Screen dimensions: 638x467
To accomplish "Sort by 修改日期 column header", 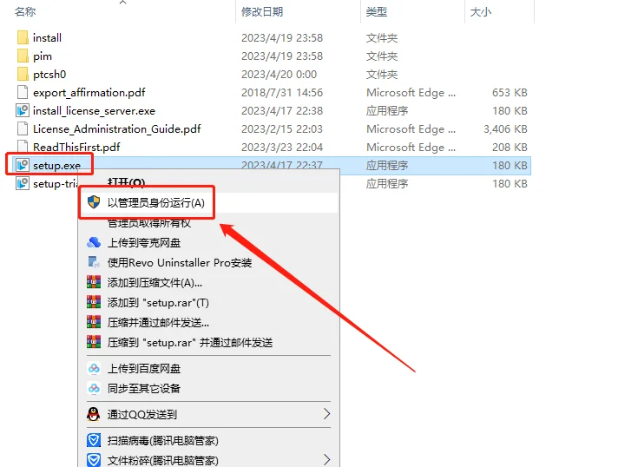I will [262, 12].
